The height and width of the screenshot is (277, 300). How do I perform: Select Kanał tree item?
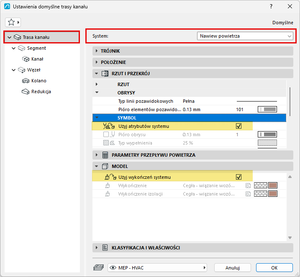pos(37,59)
